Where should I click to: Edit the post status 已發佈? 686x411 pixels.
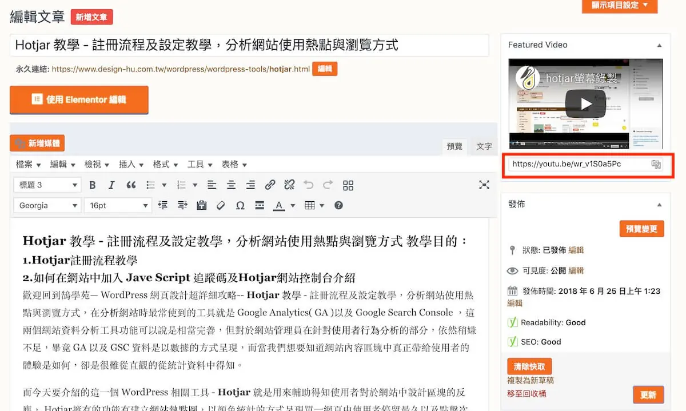[576, 250]
